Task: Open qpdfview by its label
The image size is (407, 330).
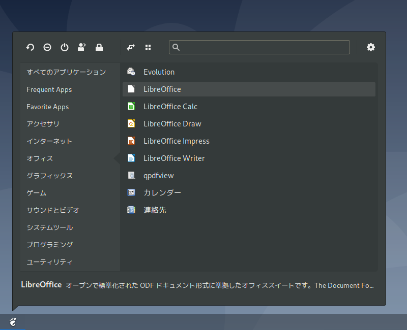Action: pos(159,176)
